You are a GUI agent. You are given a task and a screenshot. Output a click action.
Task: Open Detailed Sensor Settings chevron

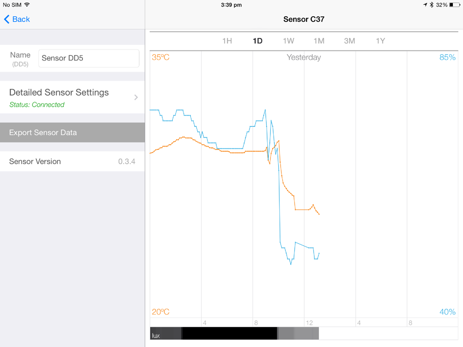(x=136, y=97)
